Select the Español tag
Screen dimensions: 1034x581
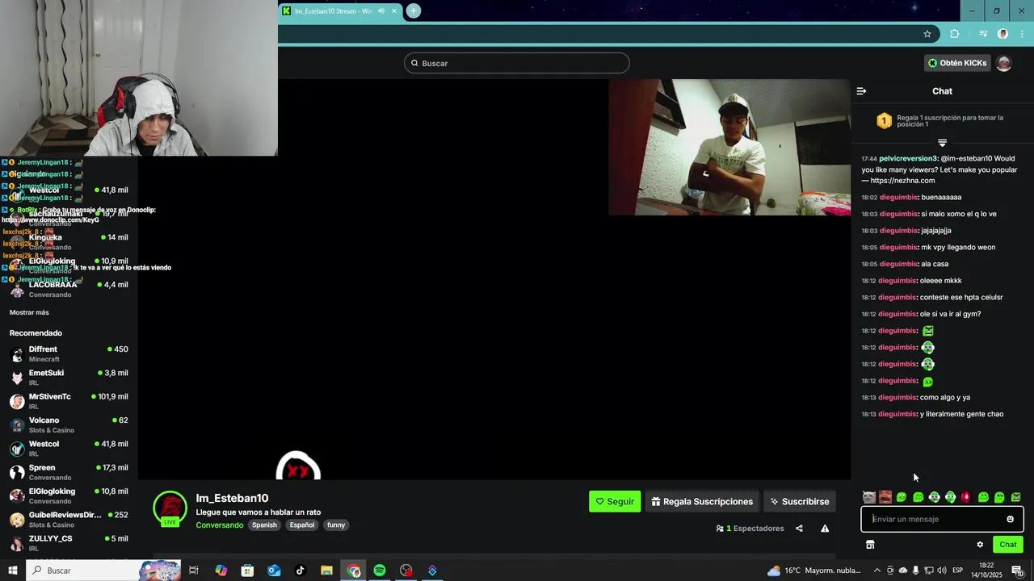302,525
